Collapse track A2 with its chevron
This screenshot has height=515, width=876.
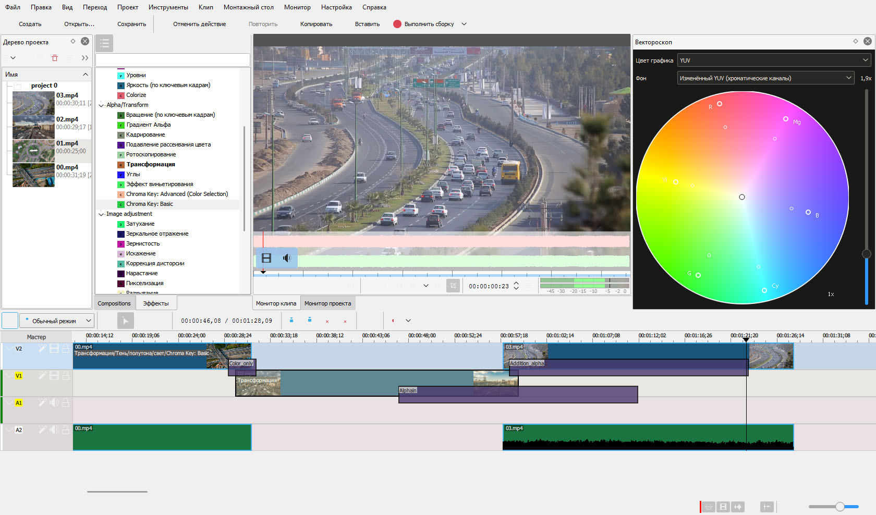[x=9, y=430]
